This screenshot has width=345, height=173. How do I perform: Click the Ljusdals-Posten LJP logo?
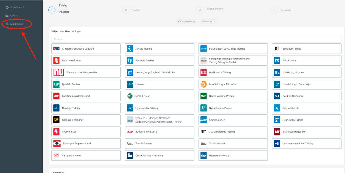coord(56,84)
